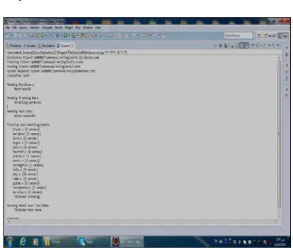
Task: Click the 'Reading Dictionary.' console line
Action: [x=20, y=84]
